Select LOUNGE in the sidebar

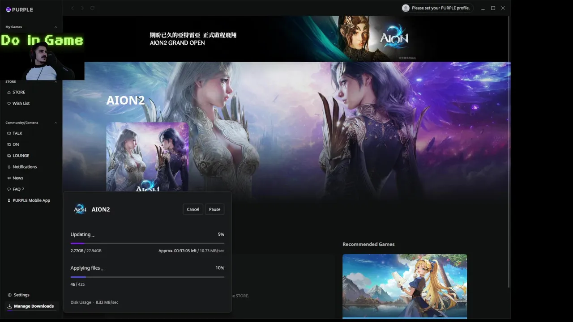(21, 156)
